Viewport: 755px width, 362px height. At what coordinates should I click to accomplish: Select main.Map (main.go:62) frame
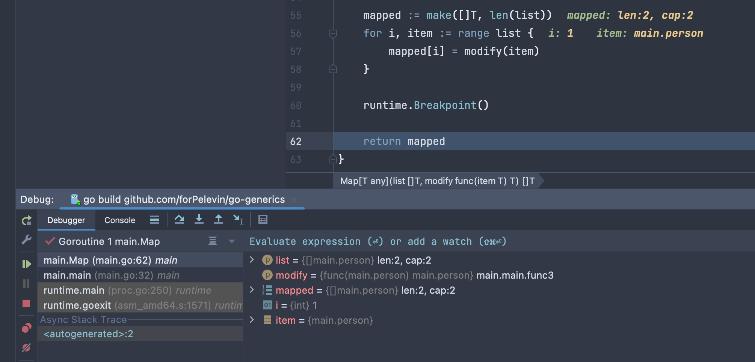[140, 260]
